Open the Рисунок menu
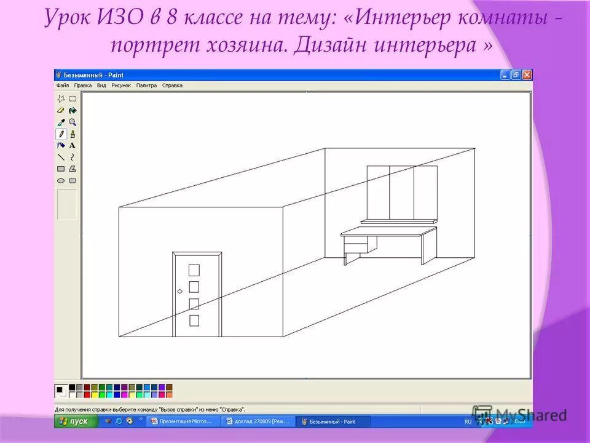Screen dimensions: 590x443 pos(122,85)
